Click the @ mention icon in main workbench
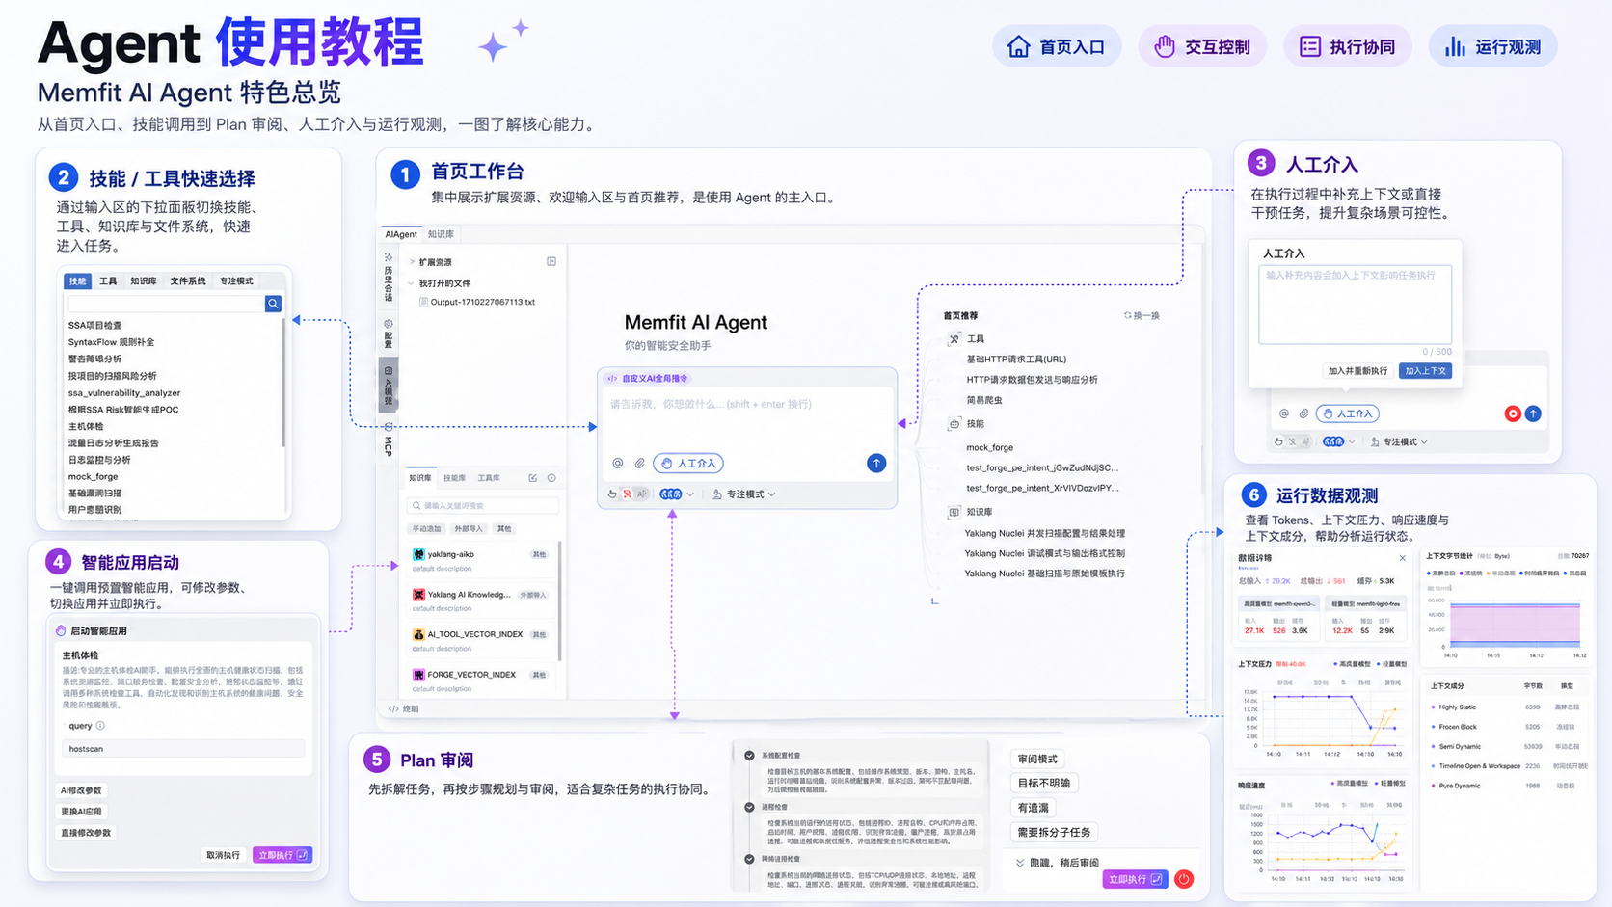 pyautogui.click(x=618, y=464)
